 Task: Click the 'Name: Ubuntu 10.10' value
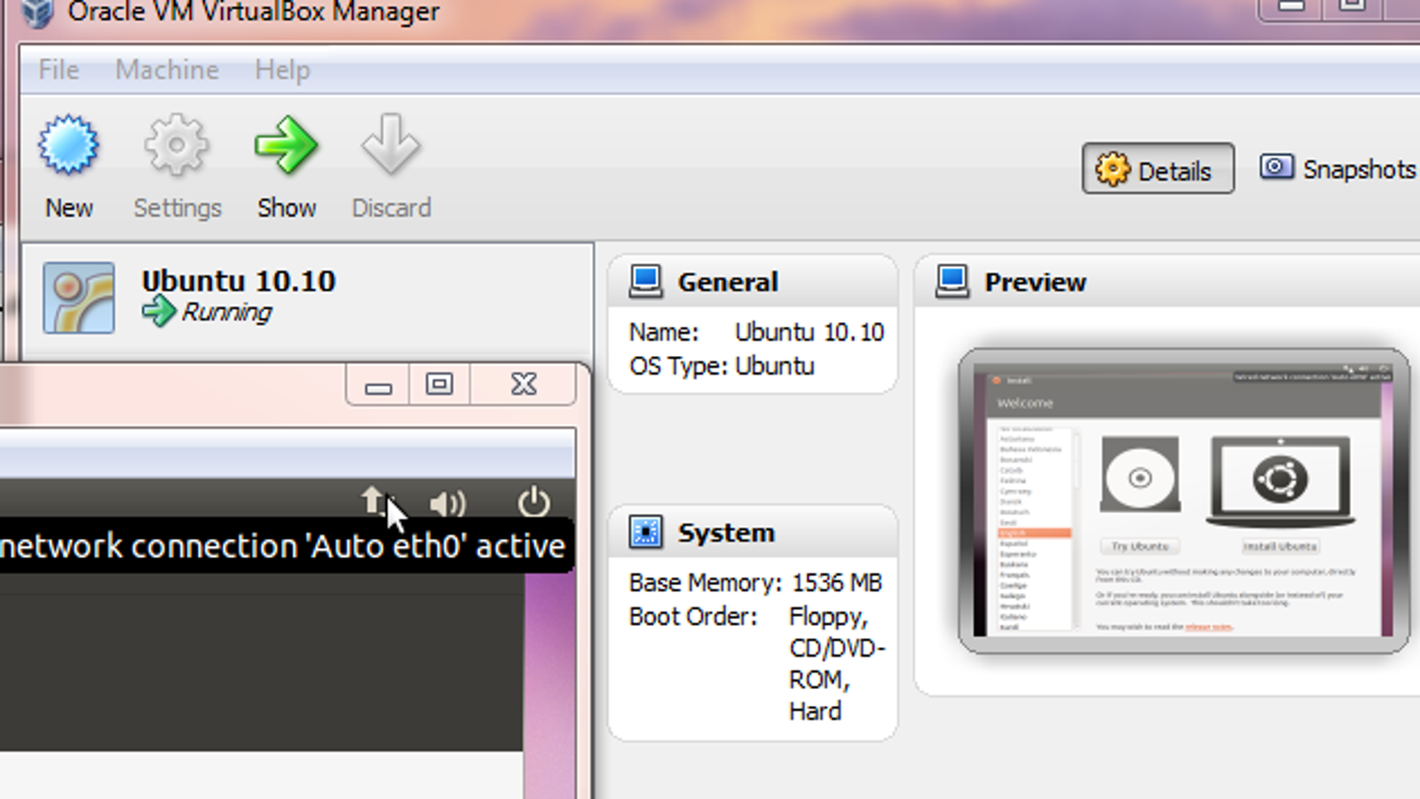809,332
